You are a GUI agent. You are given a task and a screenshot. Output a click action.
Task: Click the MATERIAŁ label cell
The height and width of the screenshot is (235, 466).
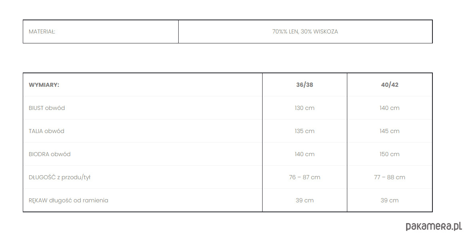click(x=42, y=32)
